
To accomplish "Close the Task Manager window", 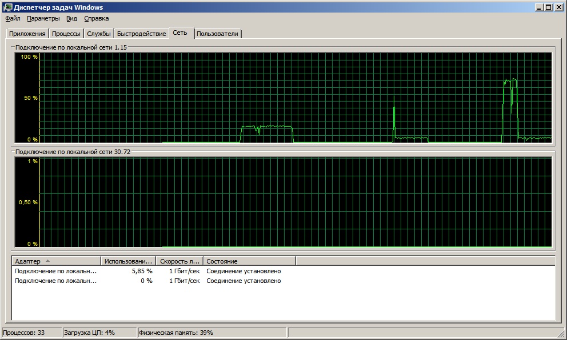I will [558, 7].
